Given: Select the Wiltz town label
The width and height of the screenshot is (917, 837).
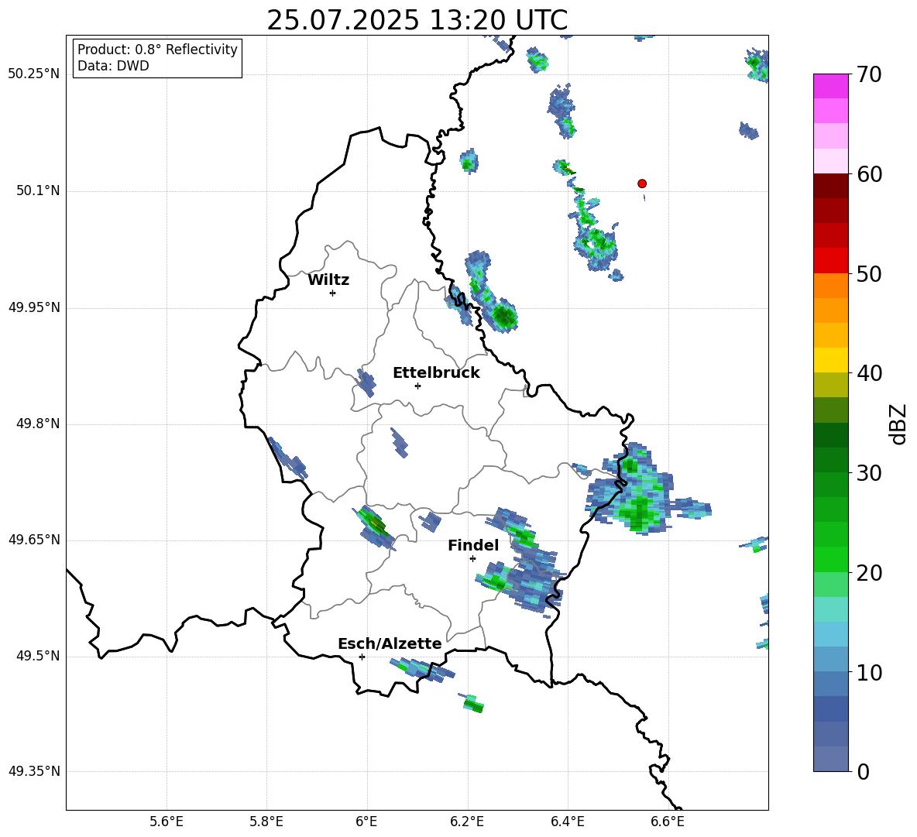Looking at the screenshot, I should coord(328,280).
